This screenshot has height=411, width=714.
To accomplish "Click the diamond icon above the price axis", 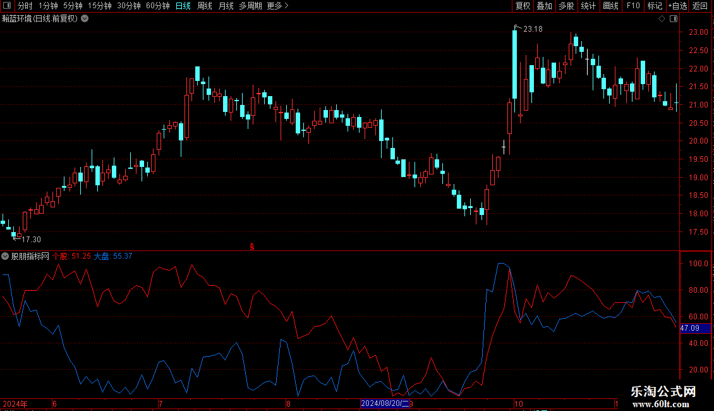I will (x=662, y=19).
